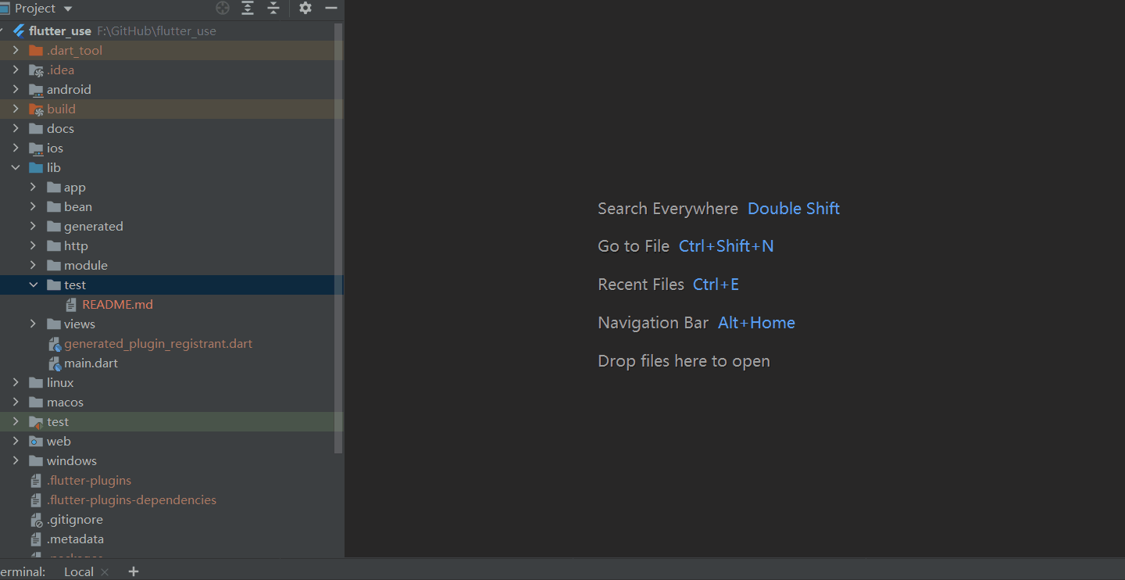The image size is (1125, 580).
Task: Click the lib folder icon
Action: [x=36, y=167]
